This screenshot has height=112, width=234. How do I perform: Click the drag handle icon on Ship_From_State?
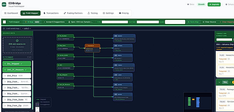pyautogui.click(x=5, y=100)
